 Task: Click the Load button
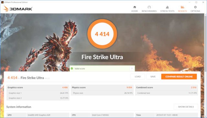pyautogui.click(x=138, y=77)
